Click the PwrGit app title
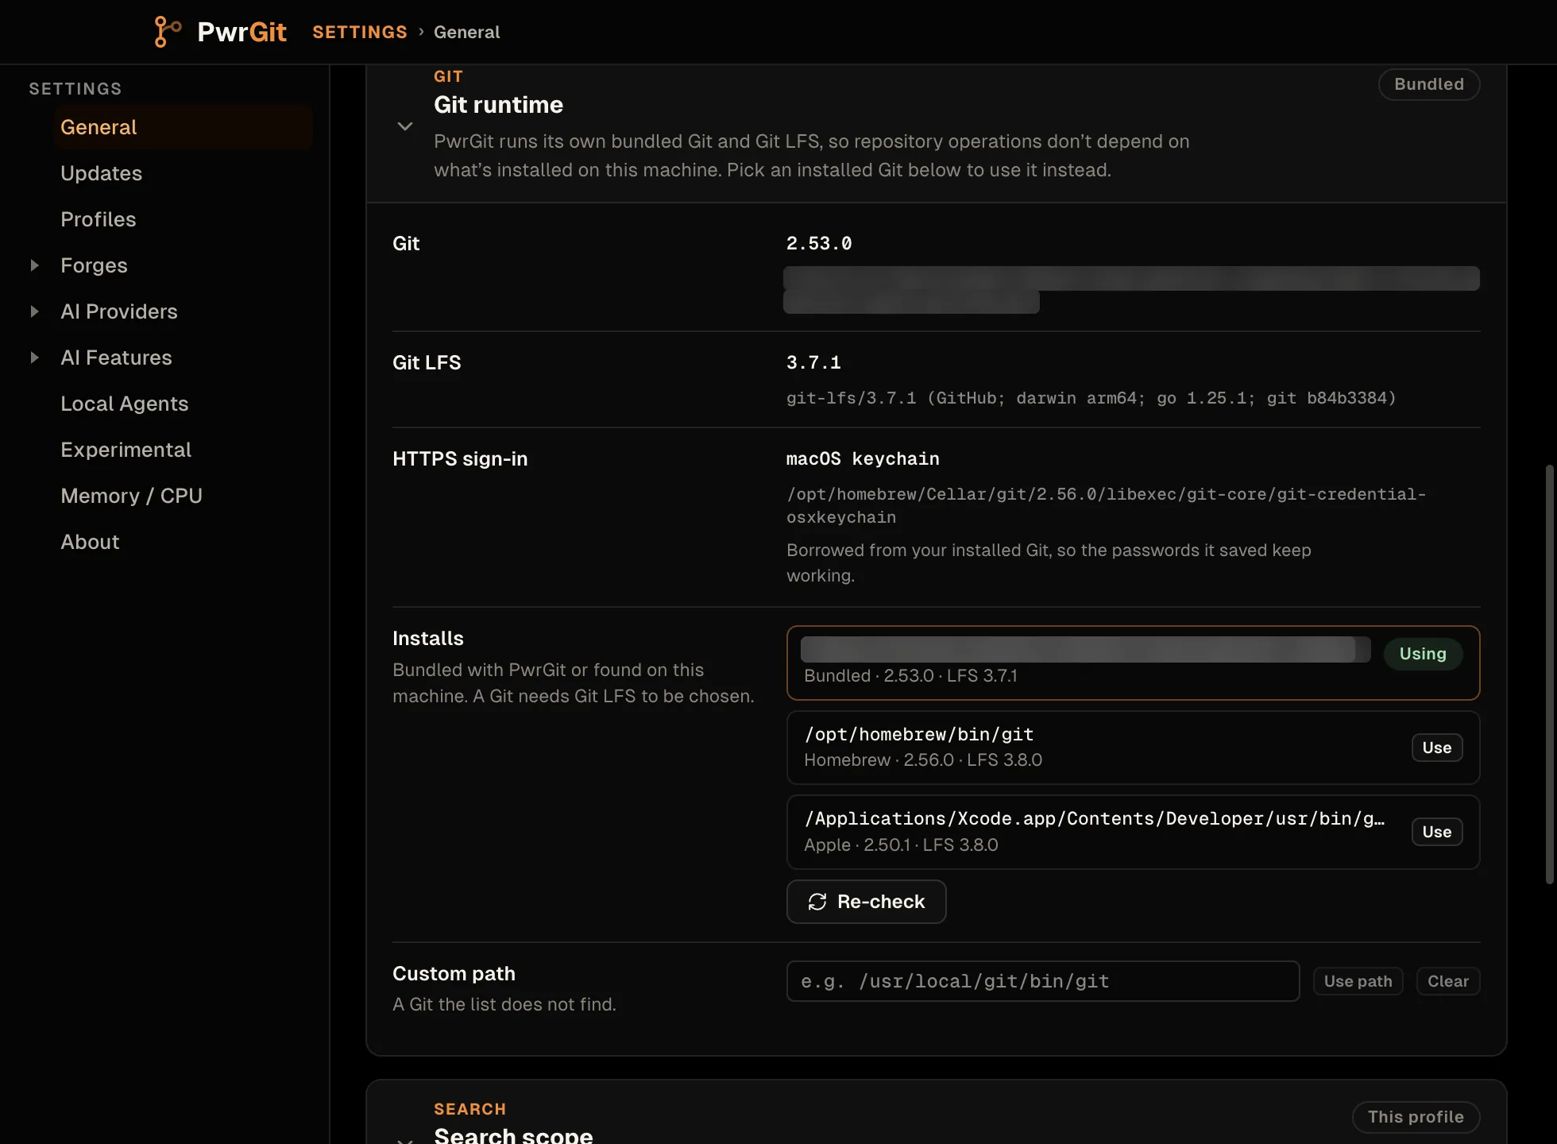This screenshot has height=1144, width=1557. [x=241, y=32]
